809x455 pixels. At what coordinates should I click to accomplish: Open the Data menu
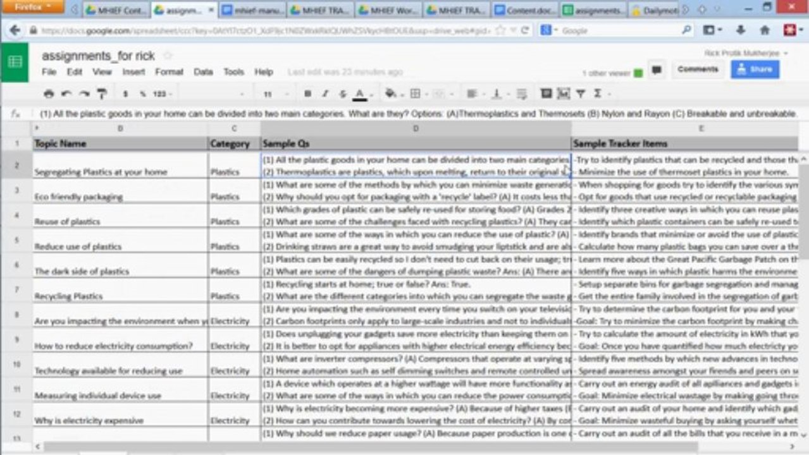tap(203, 72)
